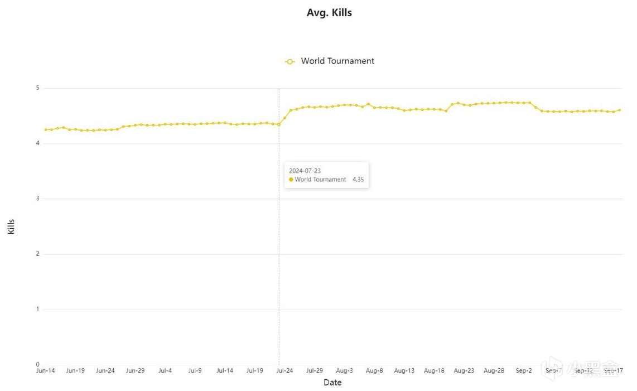637x391 pixels.
Task: Click the y-axis label 3
Action: [38, 199]
